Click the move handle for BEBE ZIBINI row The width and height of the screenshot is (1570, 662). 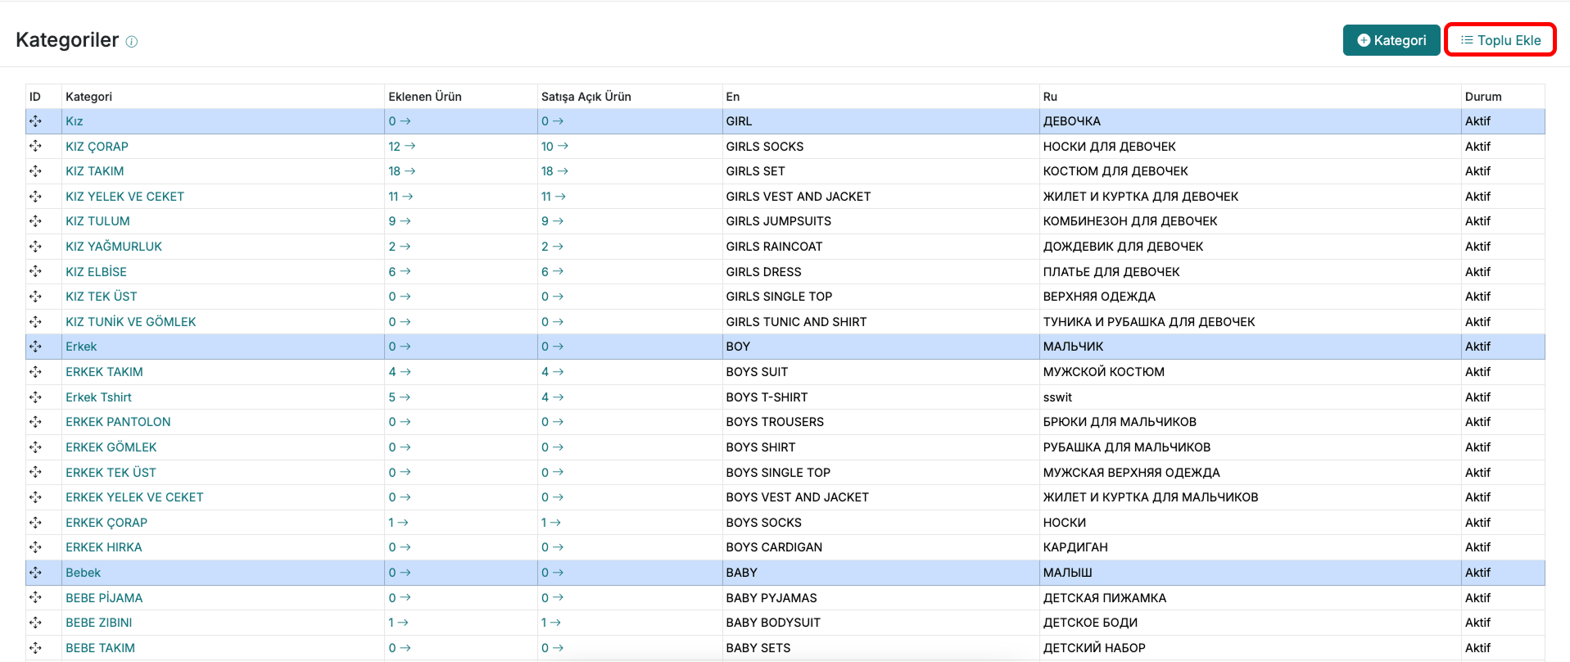point(35,623)
